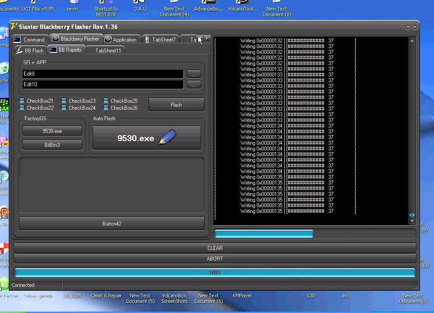Click the Edit9 file path field
This screenshot has width=434, height=313.
pos(103,74)
